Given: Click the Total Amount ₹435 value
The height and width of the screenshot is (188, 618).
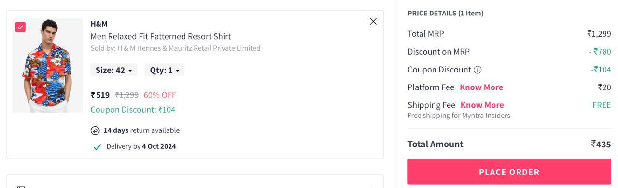Looking at the screenshot, I should tap(601, 144).
